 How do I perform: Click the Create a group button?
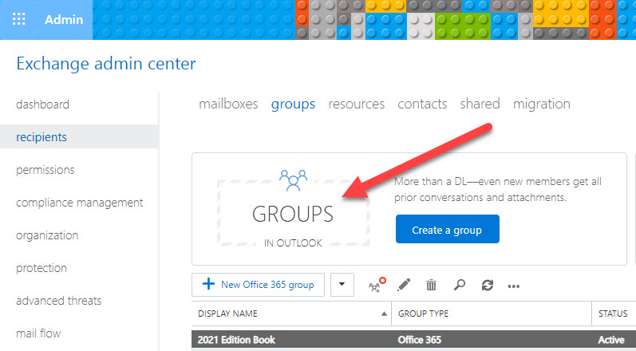tap(447, 230)
